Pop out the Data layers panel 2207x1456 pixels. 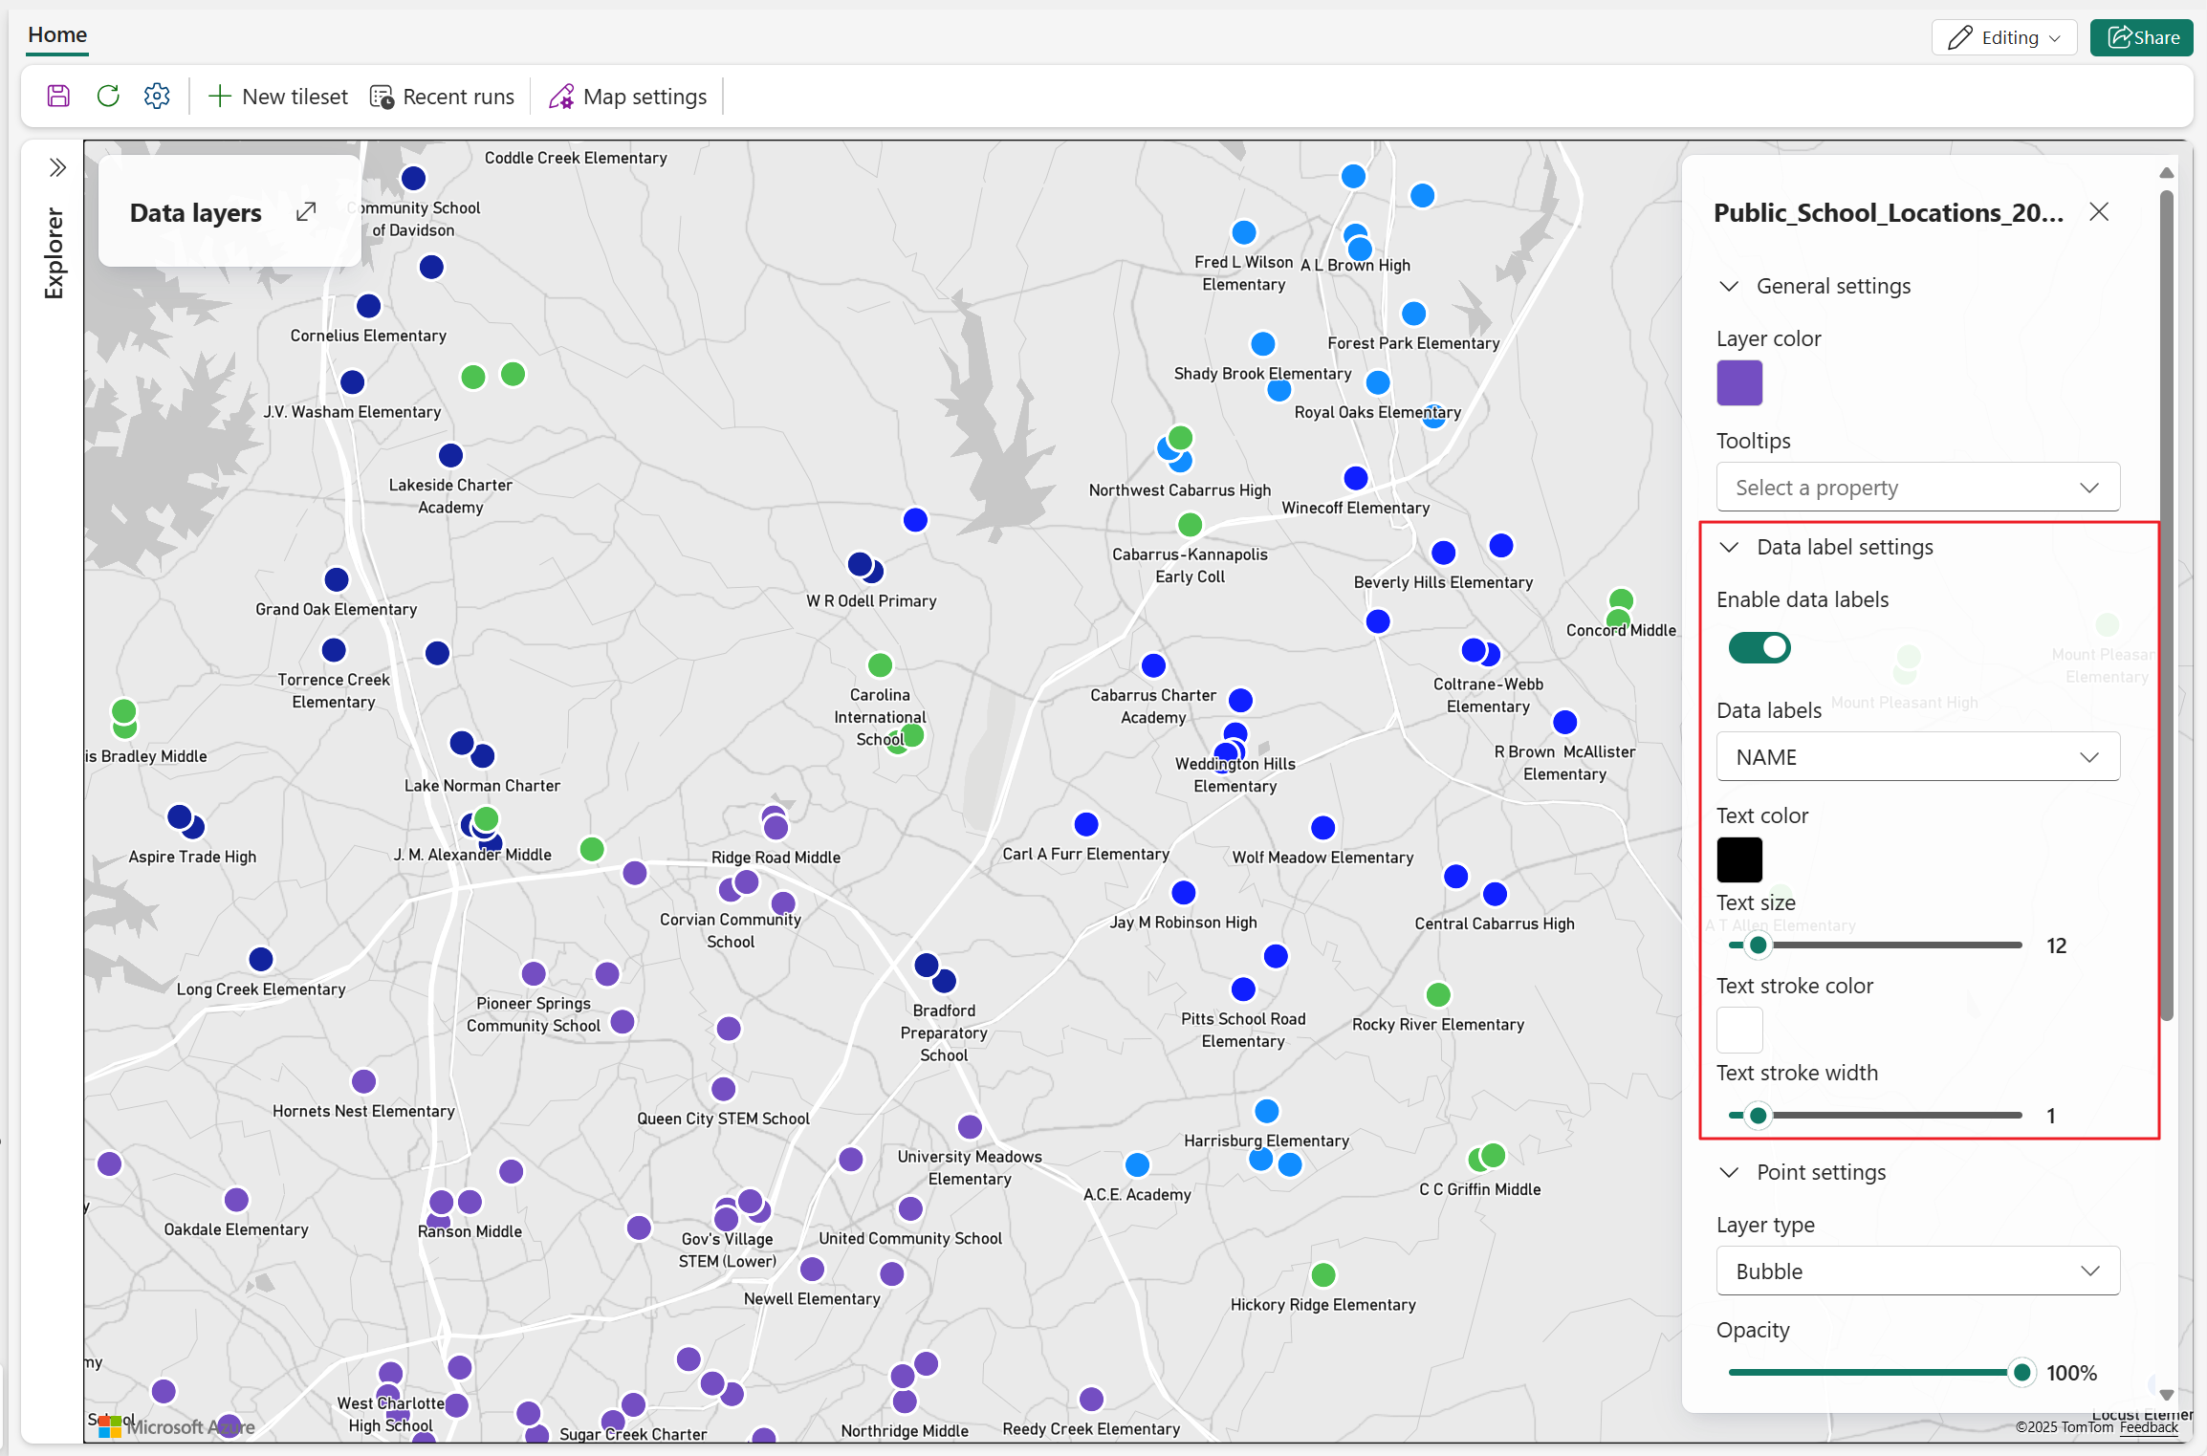(306, 211)
